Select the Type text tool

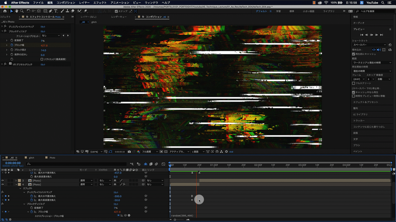point(56,11)
